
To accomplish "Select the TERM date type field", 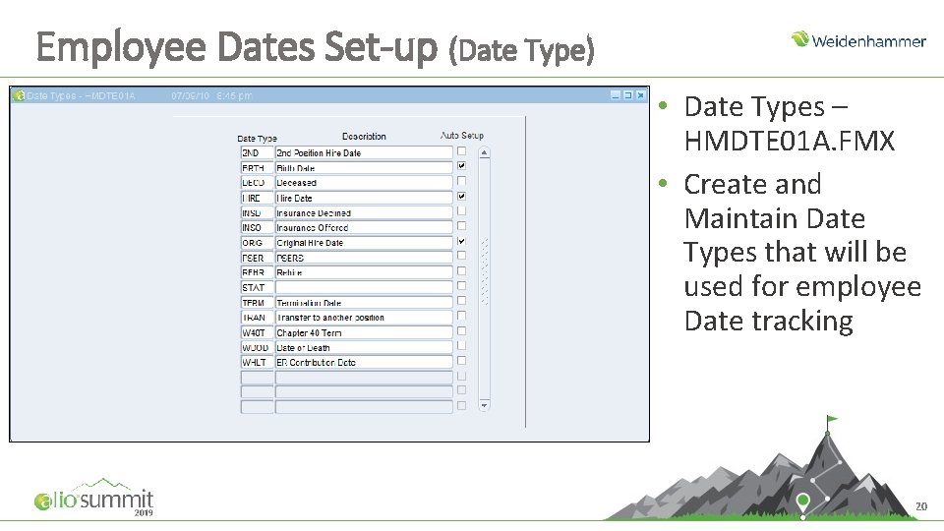I will tap(257, 302).
